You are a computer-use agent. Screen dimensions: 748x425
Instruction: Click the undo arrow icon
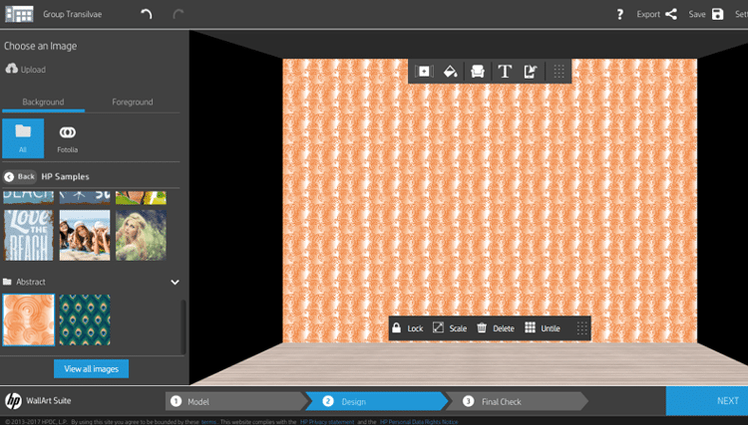[x=147, y=14]
